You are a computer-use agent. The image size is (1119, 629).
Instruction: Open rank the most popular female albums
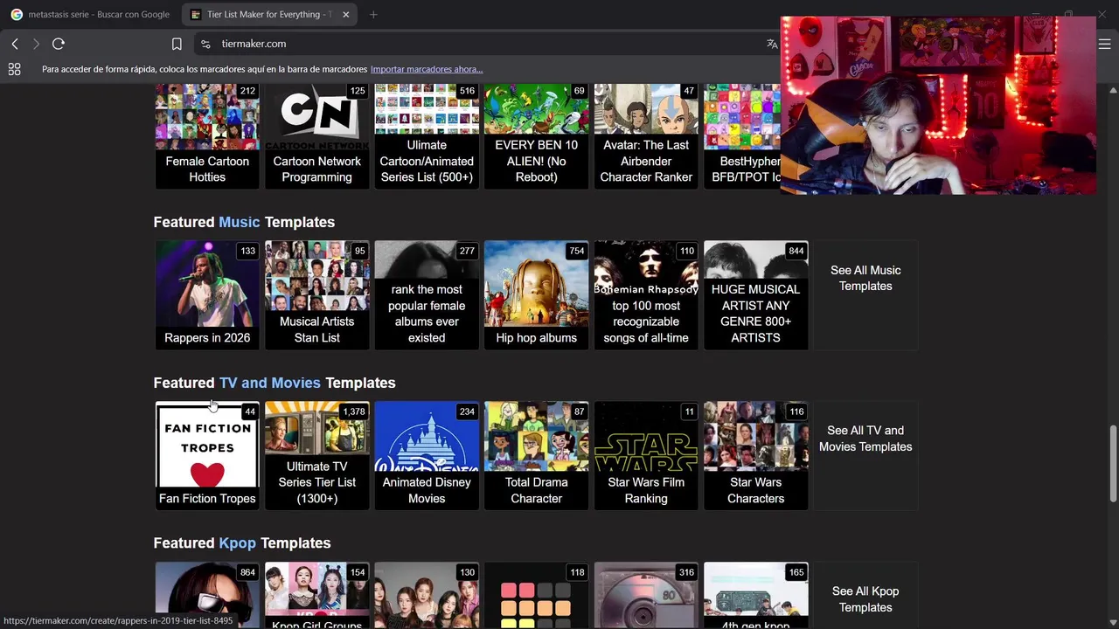(x=427, y=295)
